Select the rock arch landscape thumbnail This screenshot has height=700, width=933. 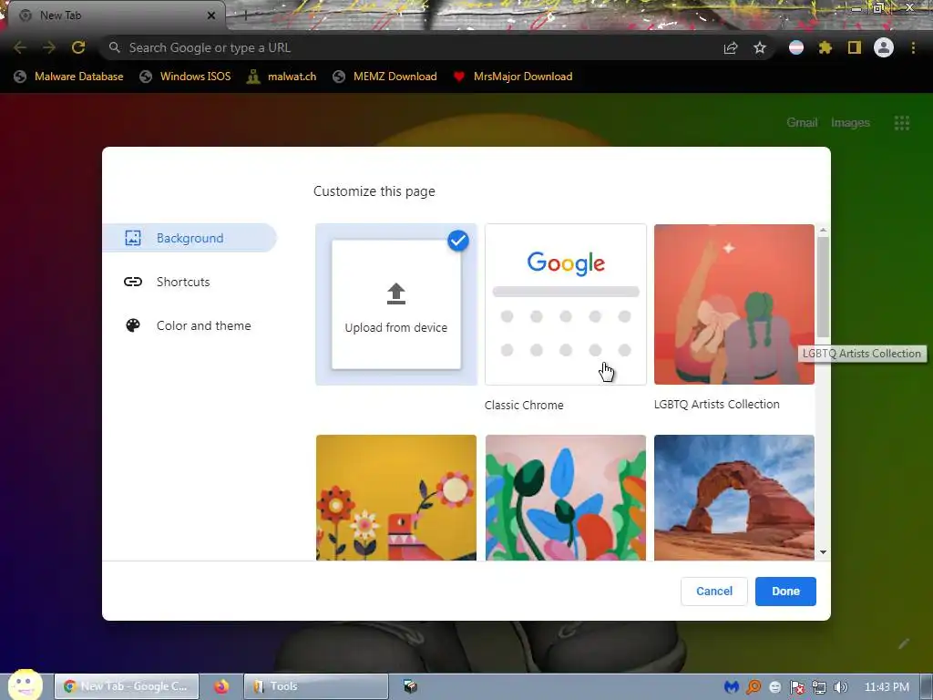click(734, 497)
